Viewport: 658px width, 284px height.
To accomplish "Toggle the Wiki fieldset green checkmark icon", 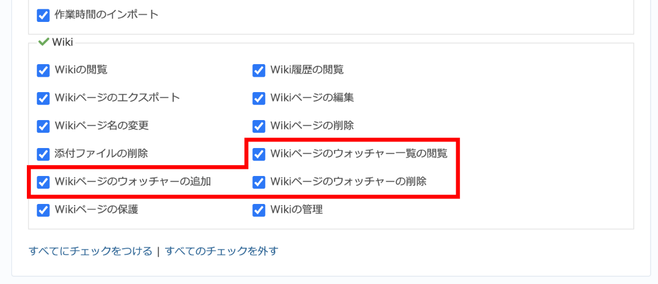I will [x=44, y=42].
